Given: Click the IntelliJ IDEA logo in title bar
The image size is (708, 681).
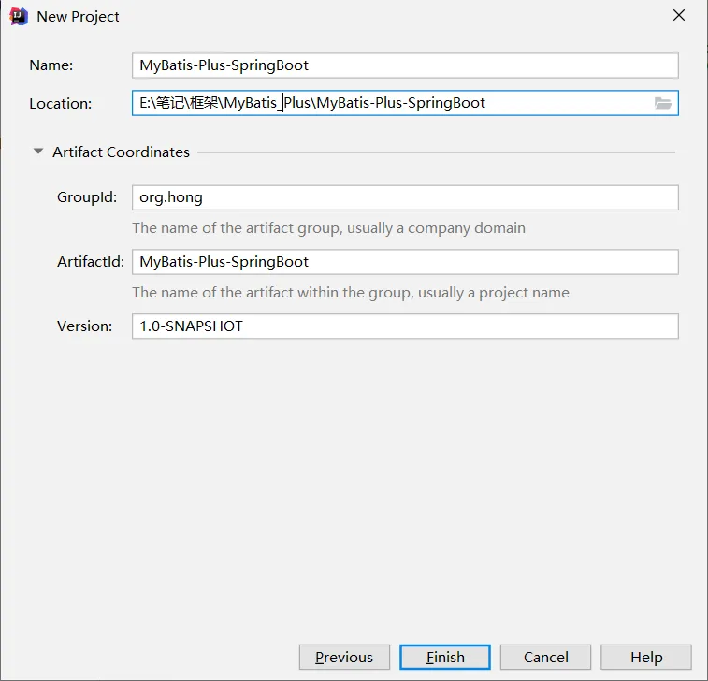Looking at the screenshot, I should [18, 16].
